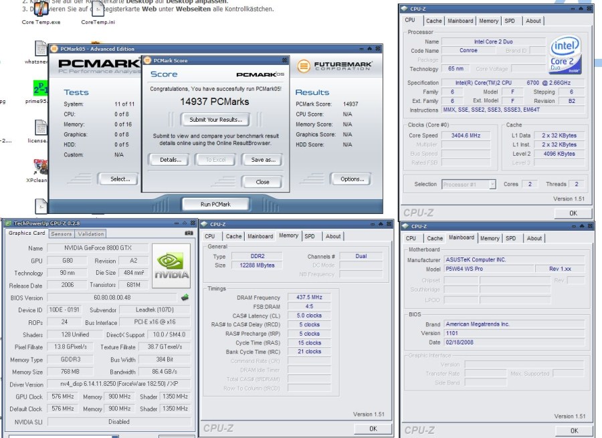Select the XPclean desktop shortcut icon
The width and height of the screenshot is (602, 438).
[x=40, y=167]
